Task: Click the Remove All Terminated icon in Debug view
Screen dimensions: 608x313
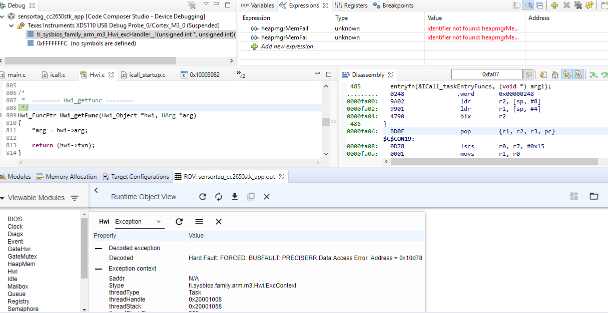Action: 192,5
